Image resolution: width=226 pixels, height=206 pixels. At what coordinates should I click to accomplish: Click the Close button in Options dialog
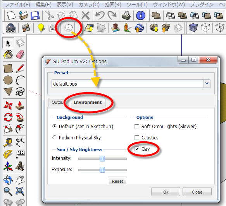197,192
